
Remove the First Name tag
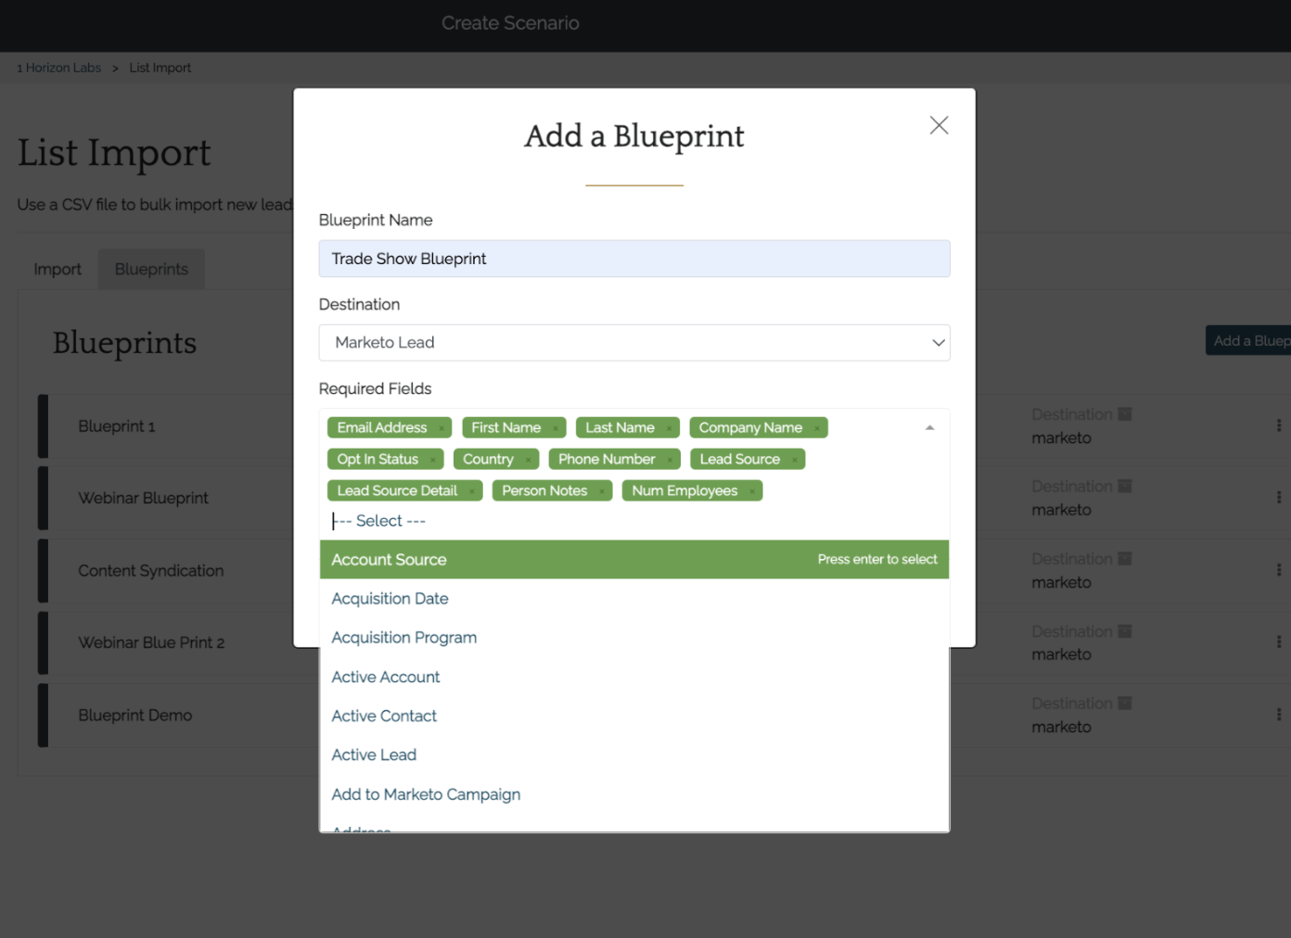[x=555, y=428]
